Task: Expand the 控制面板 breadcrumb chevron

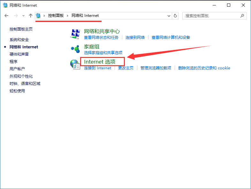Action: click(67, 16)
